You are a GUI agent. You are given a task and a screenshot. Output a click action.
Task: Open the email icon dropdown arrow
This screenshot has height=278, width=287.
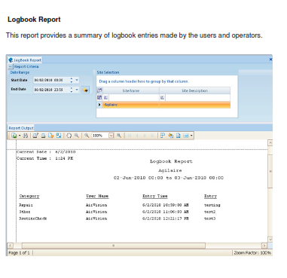click(191, 136)
